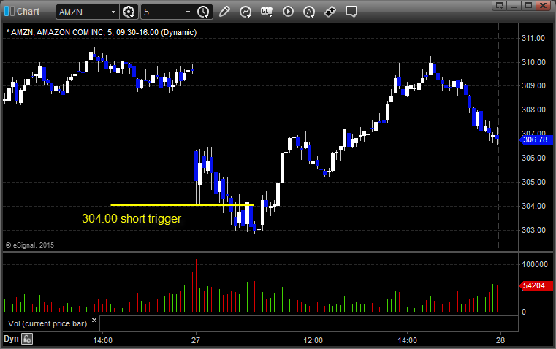Screen dimensions: 556x349
Task: Click the 14:00 label preceding date 27
Action: (103, 340)
